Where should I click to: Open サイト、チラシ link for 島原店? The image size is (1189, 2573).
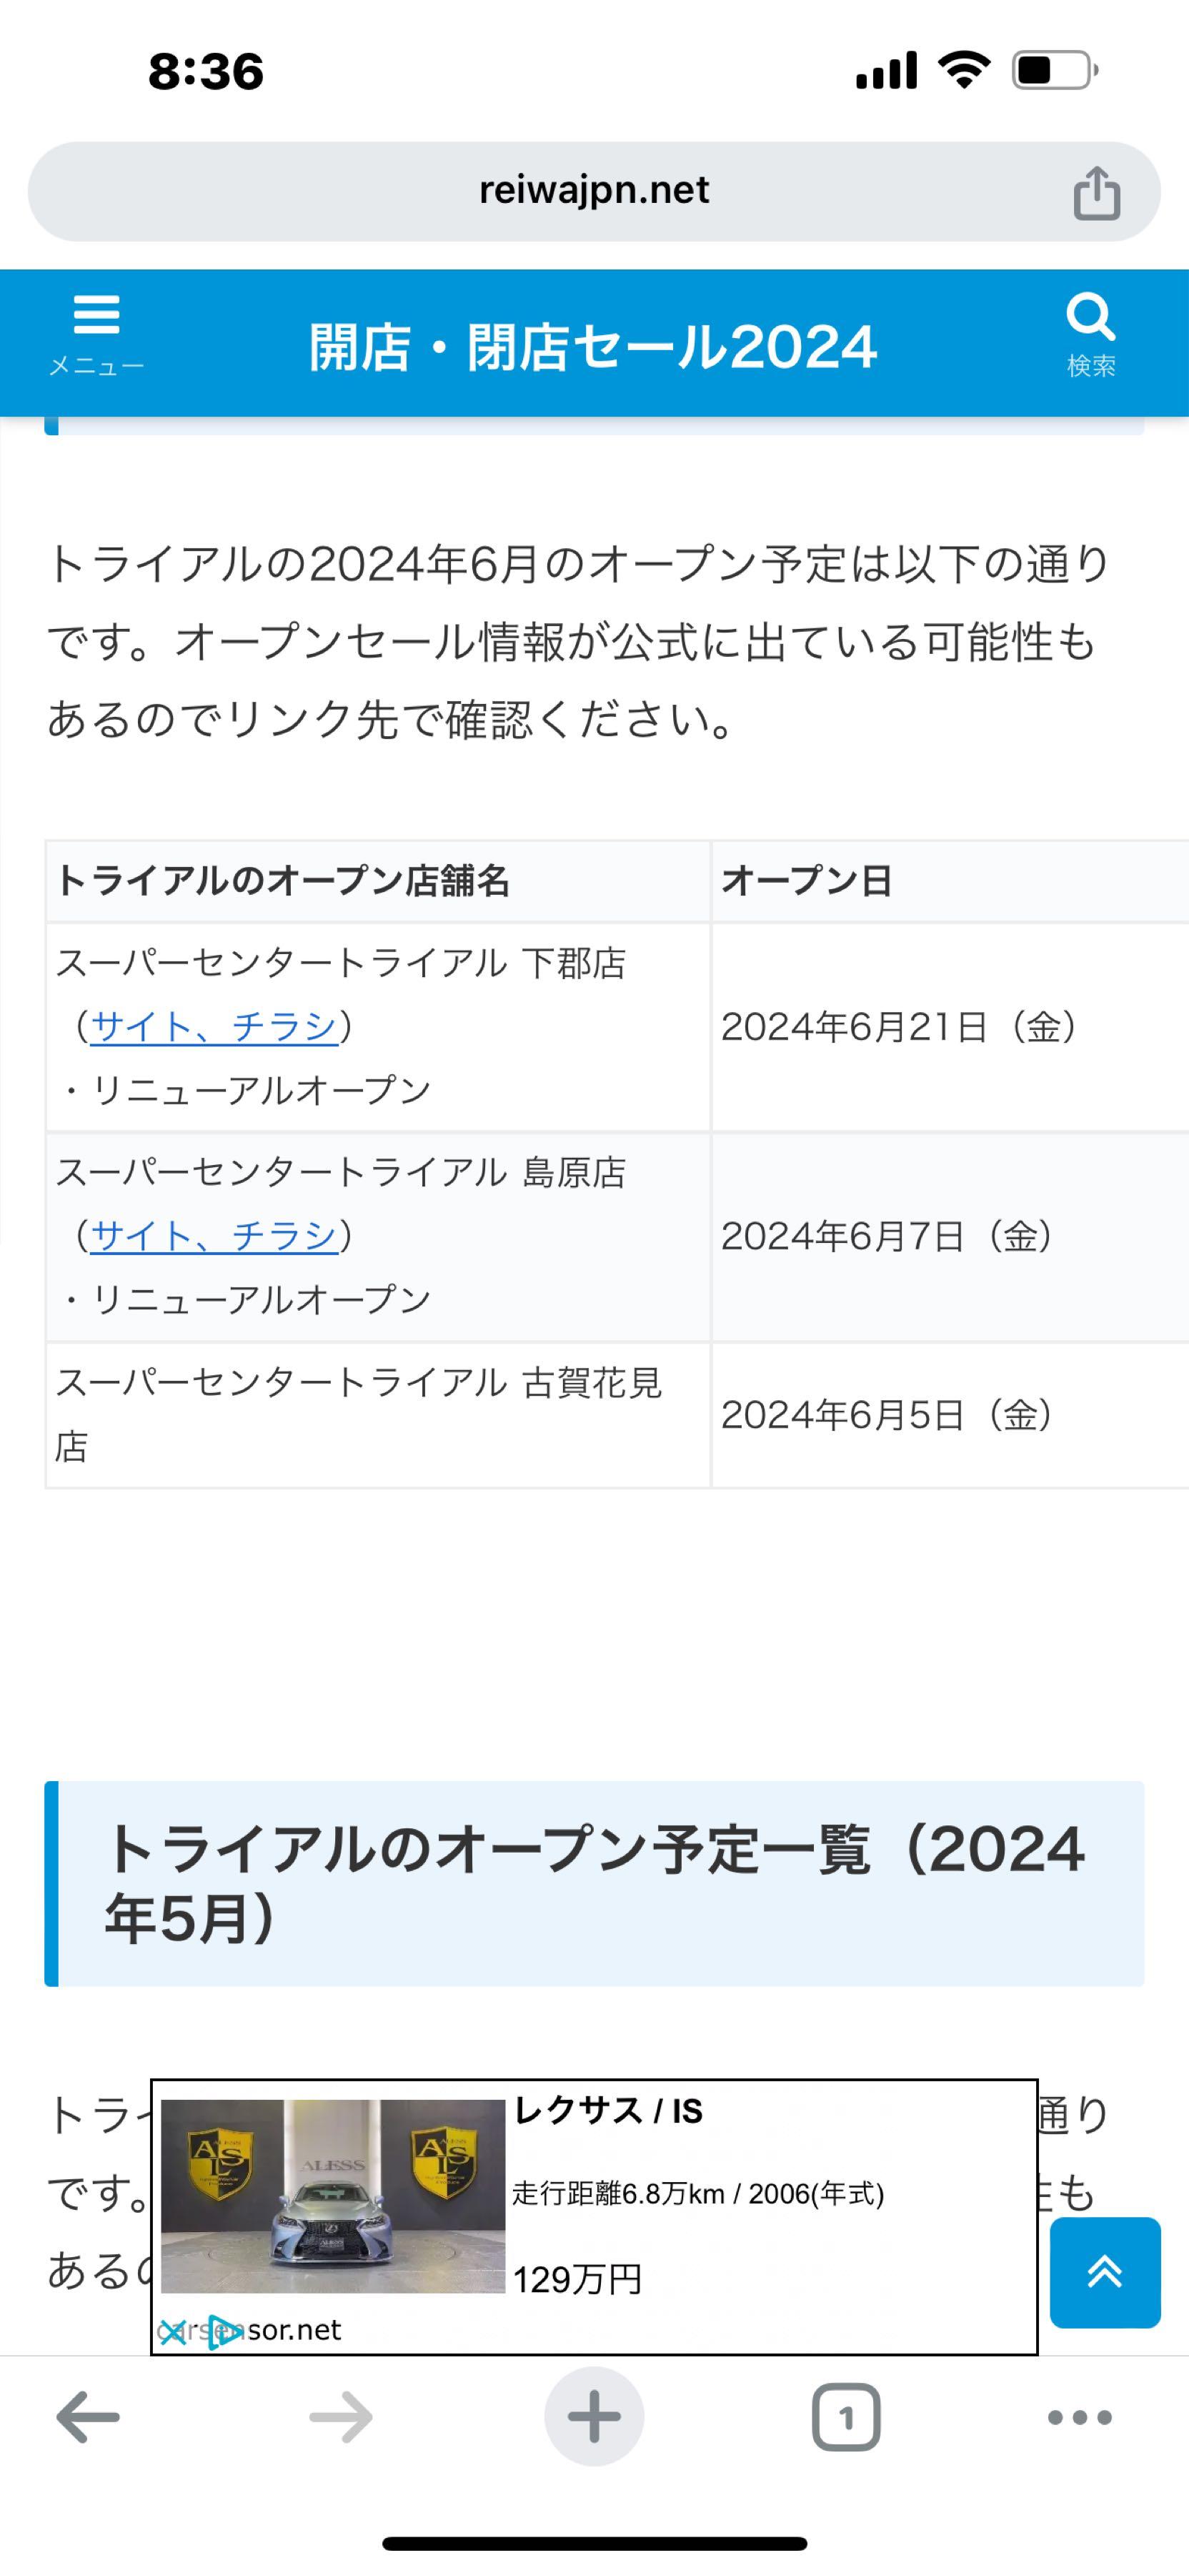click(x=214, y=1236)
